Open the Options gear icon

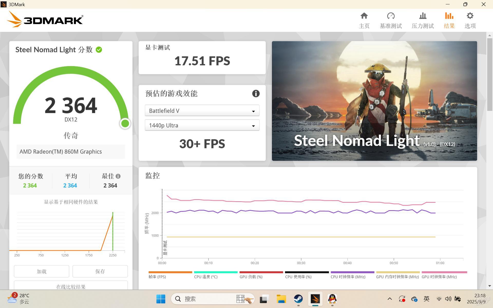[470, 16]
